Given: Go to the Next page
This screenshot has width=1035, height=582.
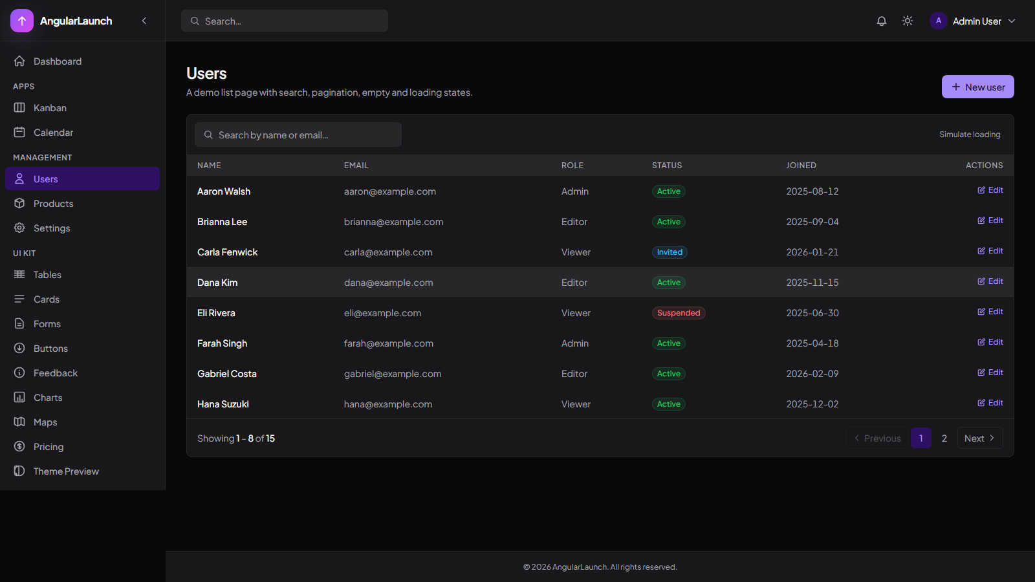Looking at the screenshot, I should (980, 438).
